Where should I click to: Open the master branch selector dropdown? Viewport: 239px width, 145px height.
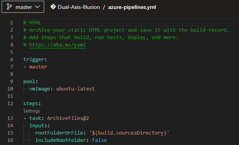pyautogui.click(x=23, y=7)
